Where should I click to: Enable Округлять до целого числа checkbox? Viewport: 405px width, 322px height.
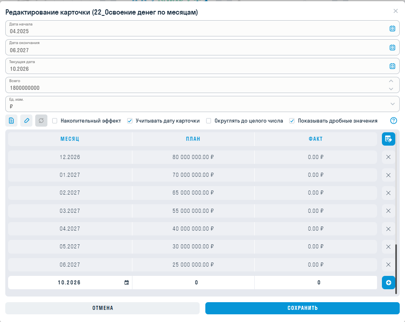click(x=209, y=121)
